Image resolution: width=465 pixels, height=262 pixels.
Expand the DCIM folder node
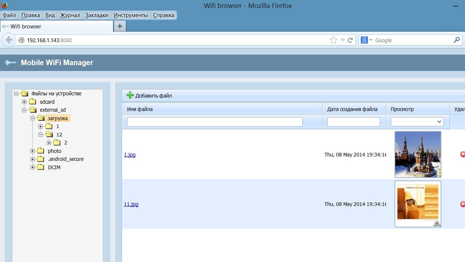pos(33,167)
